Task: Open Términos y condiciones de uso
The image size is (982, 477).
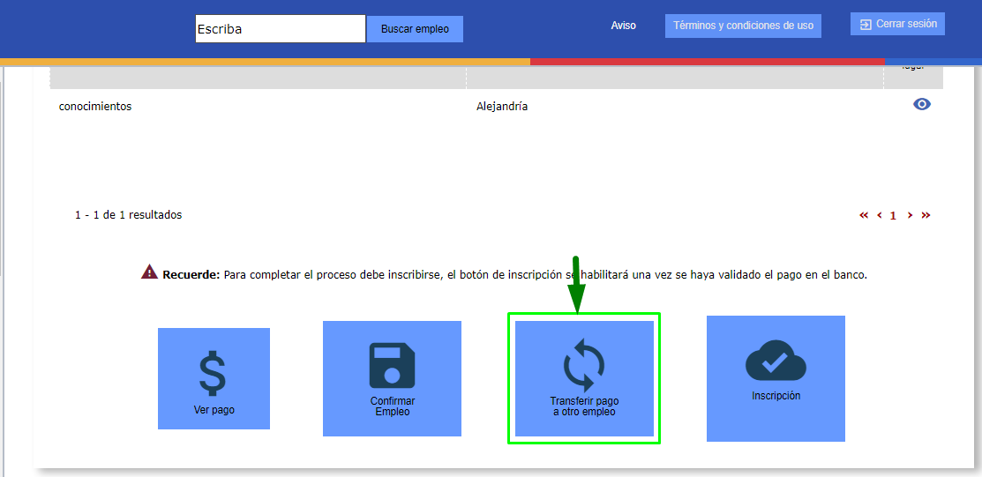Action: [x=743, y=26]
